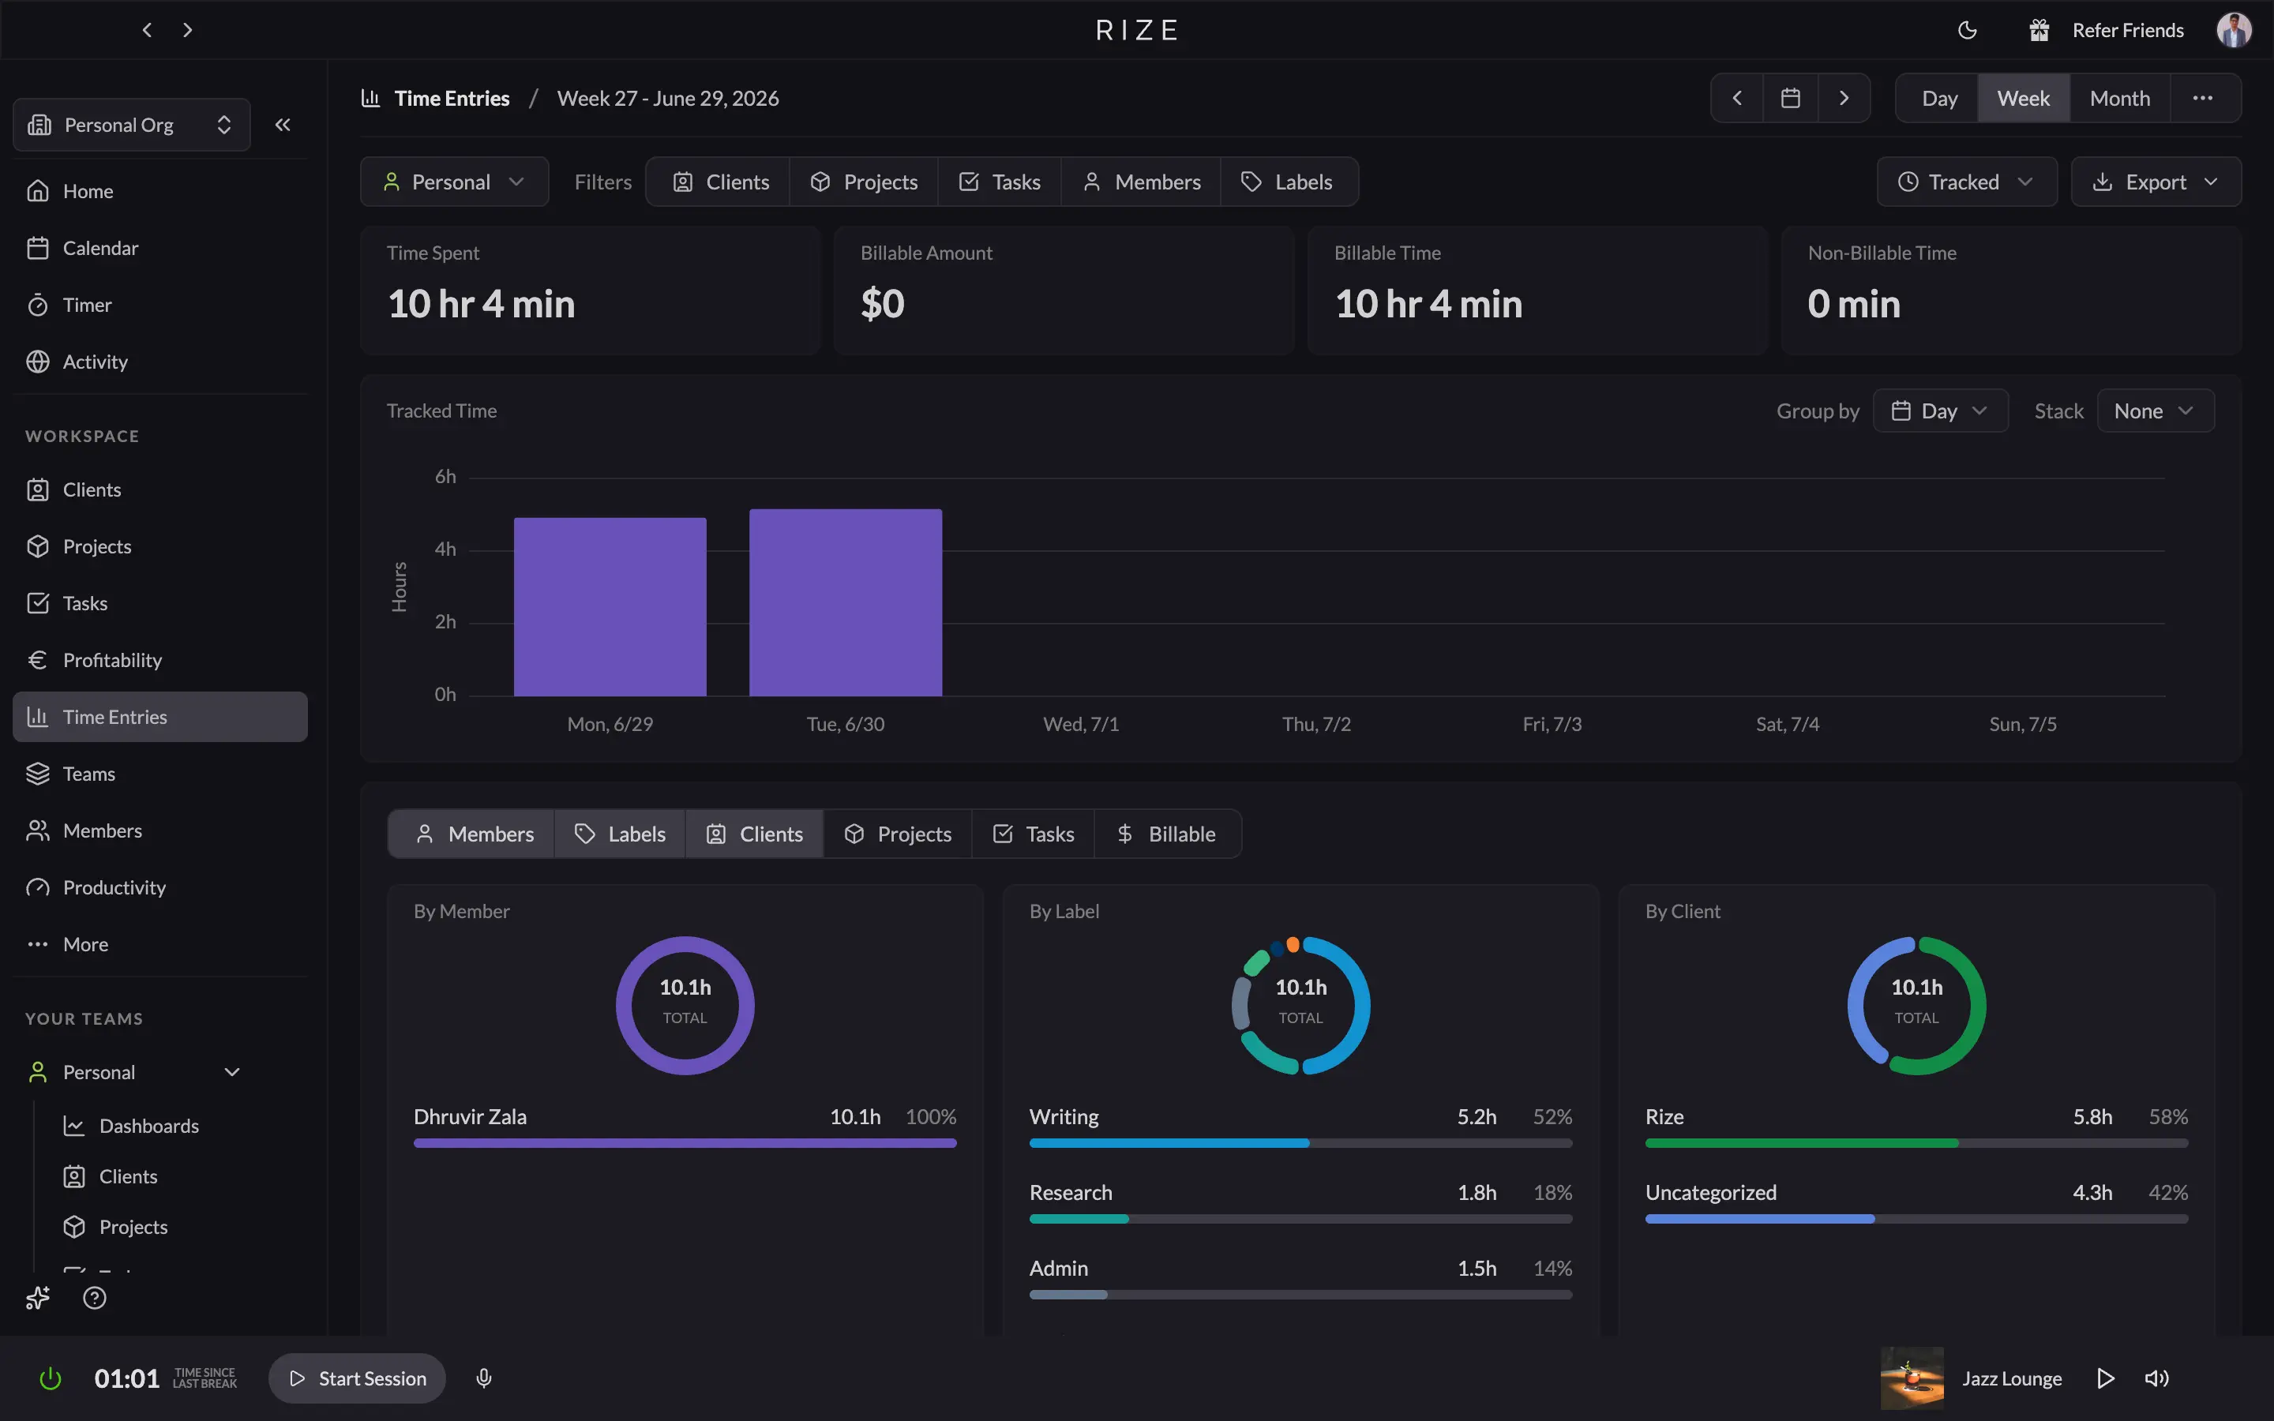Open Teams in the sidebar
Image resolution: width=2274 pixels, height=1421 pixels.
point(159,774)
